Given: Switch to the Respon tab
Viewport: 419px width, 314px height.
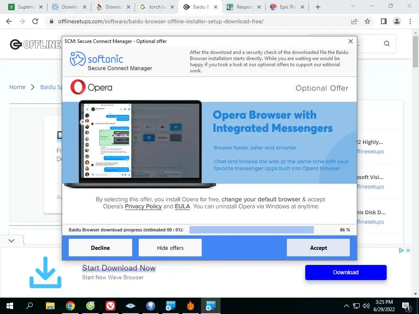Looking at the screenshot, I should click(x=243, y=7).
